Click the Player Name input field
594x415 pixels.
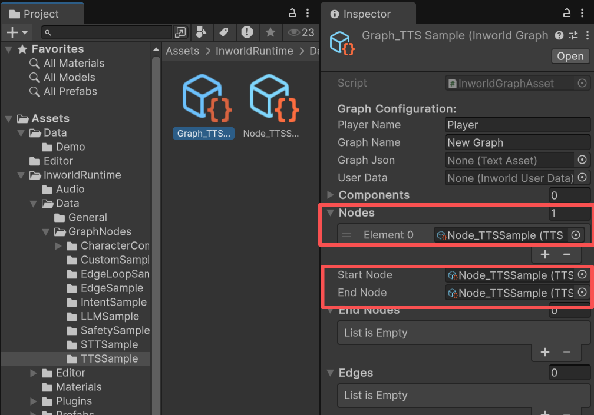point(517,125)
